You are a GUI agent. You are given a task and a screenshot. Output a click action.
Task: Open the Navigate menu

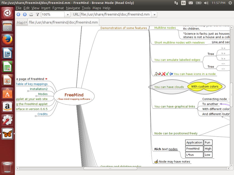click(73, 8)
